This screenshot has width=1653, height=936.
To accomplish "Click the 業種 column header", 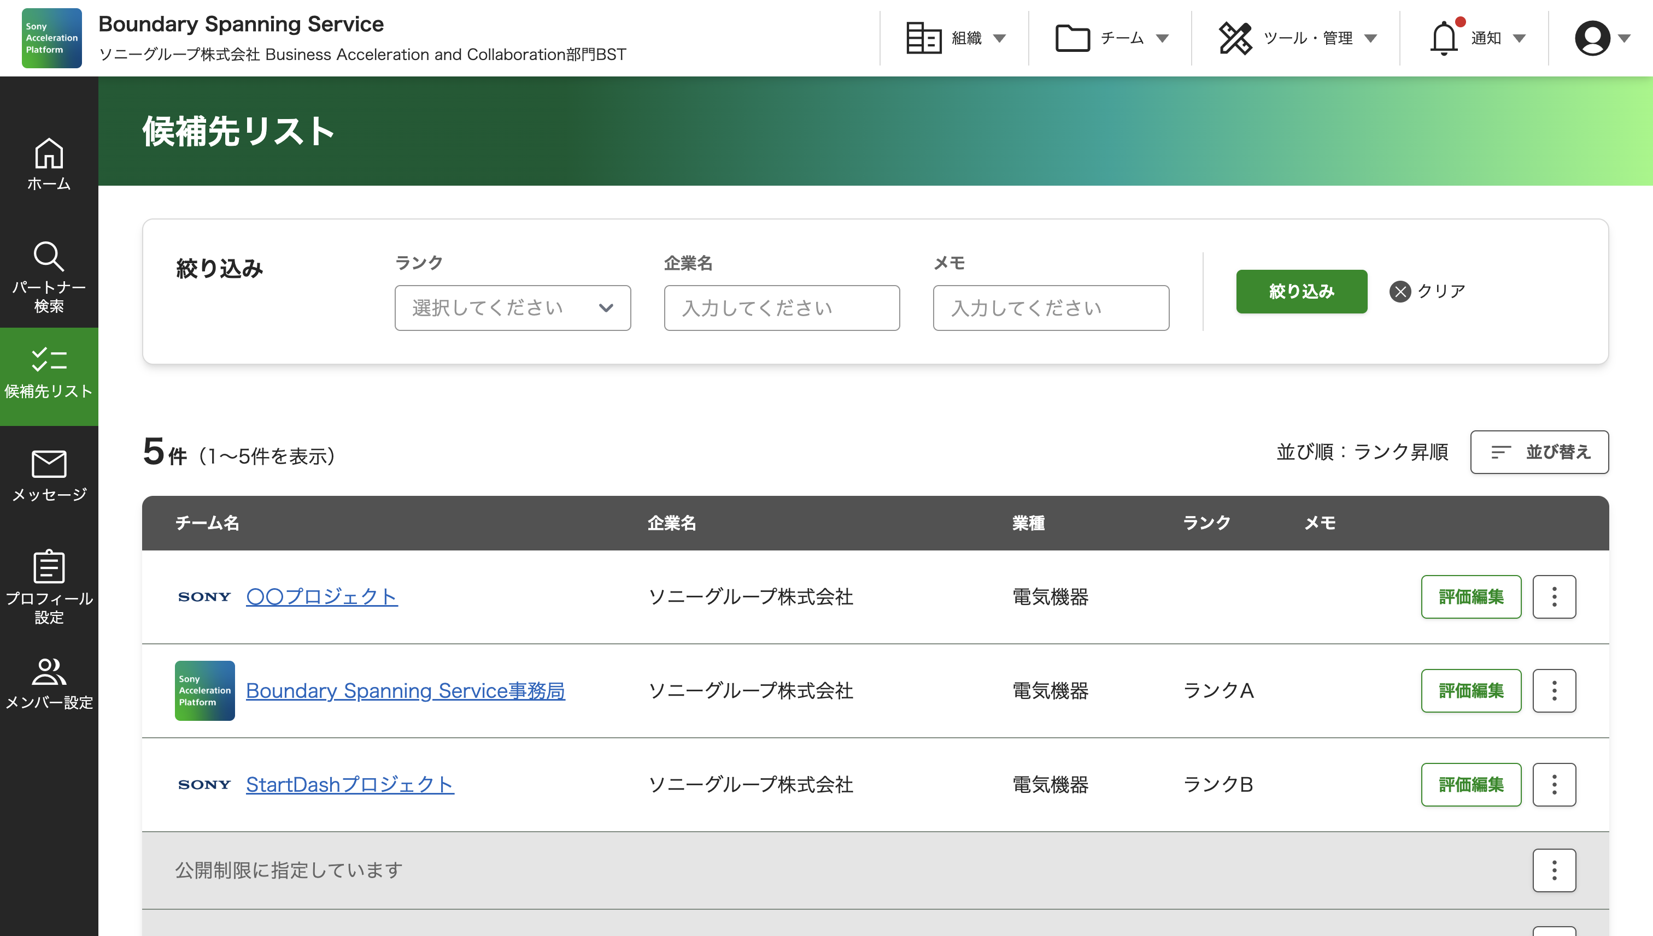I will point(1028,523).
